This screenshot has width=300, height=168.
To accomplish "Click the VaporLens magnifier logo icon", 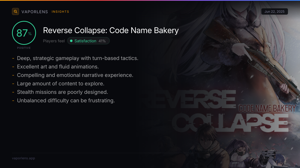I will (x=15, y=11).
